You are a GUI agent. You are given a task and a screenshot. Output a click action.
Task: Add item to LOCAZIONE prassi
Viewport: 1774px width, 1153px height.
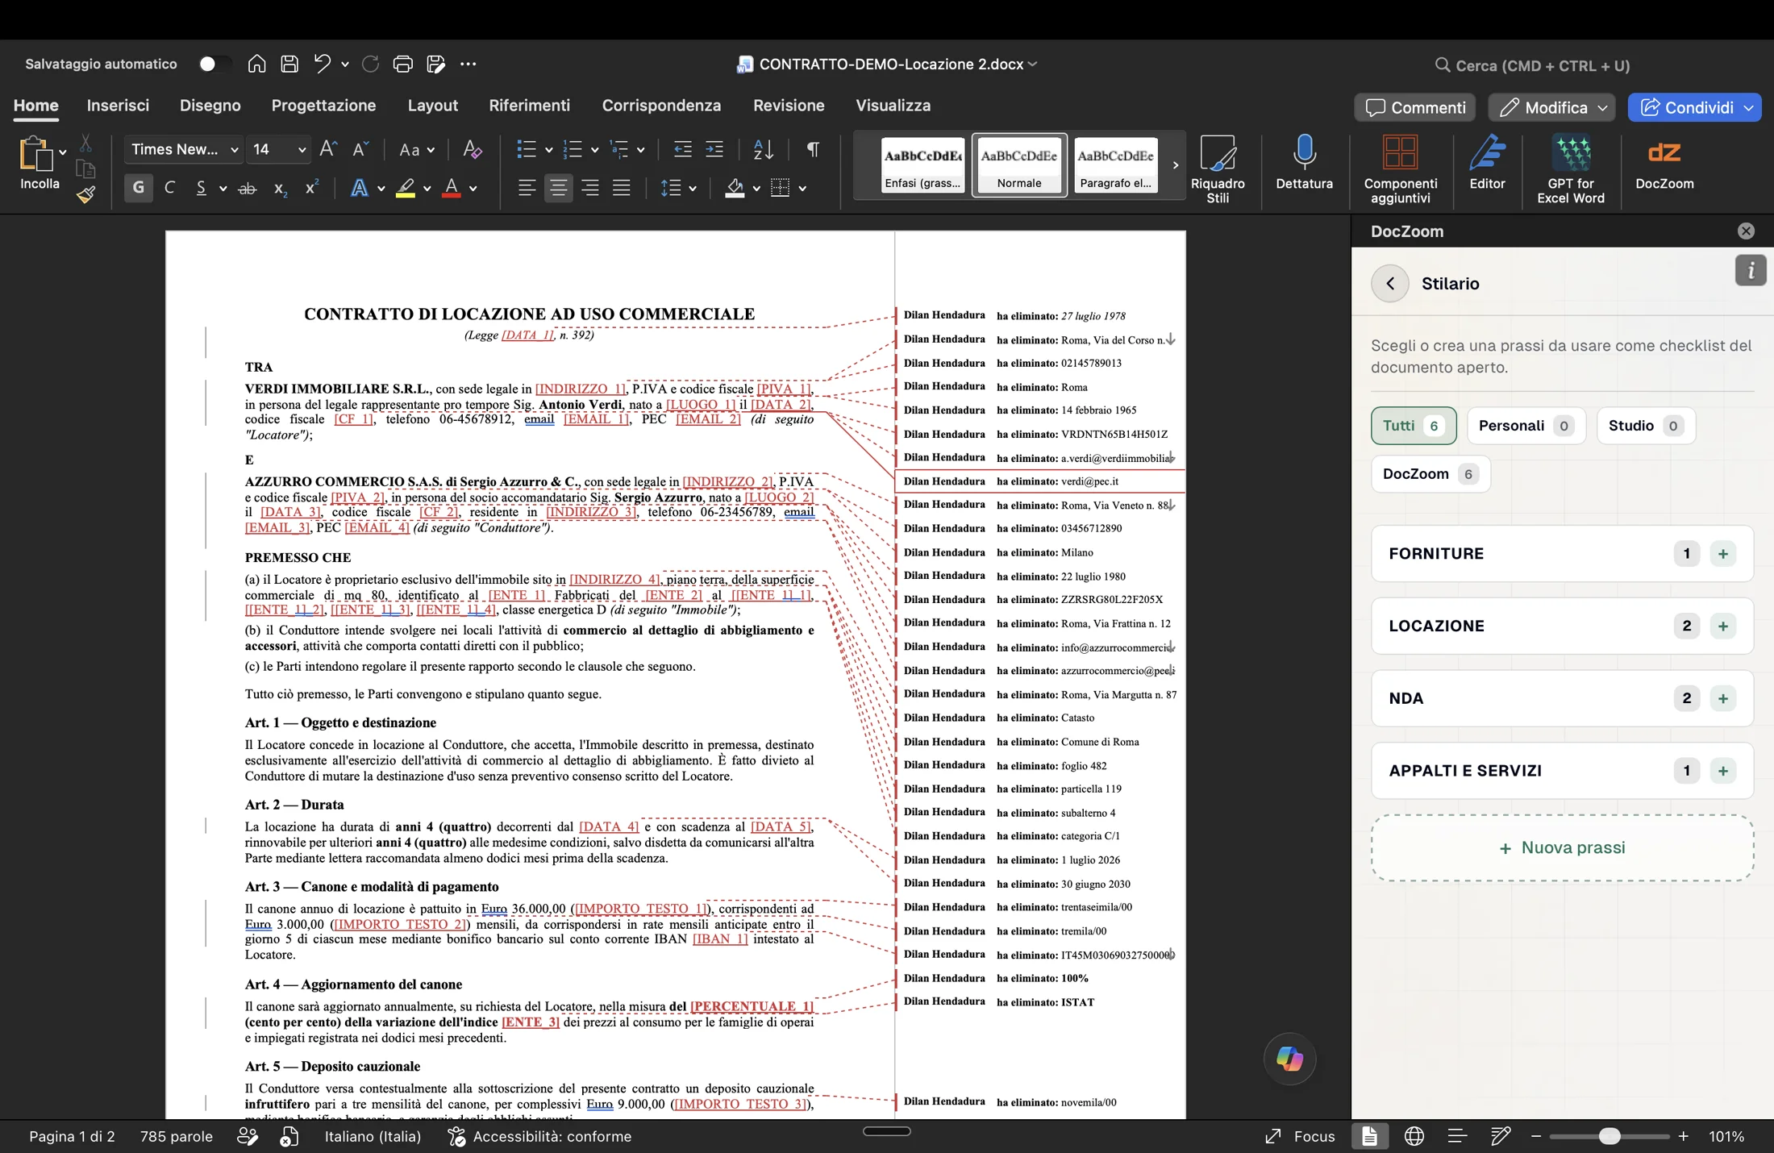tap(1722, 626)
